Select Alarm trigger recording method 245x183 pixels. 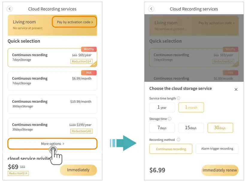(x=217, y=149)
